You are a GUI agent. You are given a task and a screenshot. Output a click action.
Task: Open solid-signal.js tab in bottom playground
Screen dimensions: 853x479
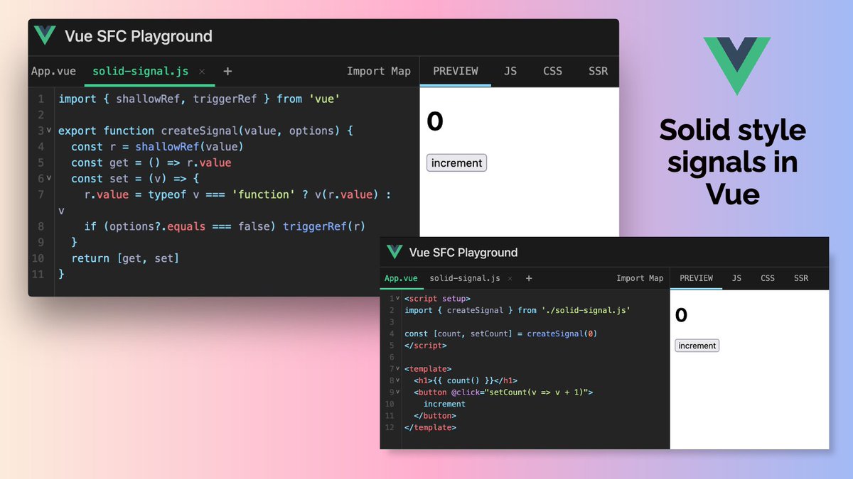(x=465, y=278)
